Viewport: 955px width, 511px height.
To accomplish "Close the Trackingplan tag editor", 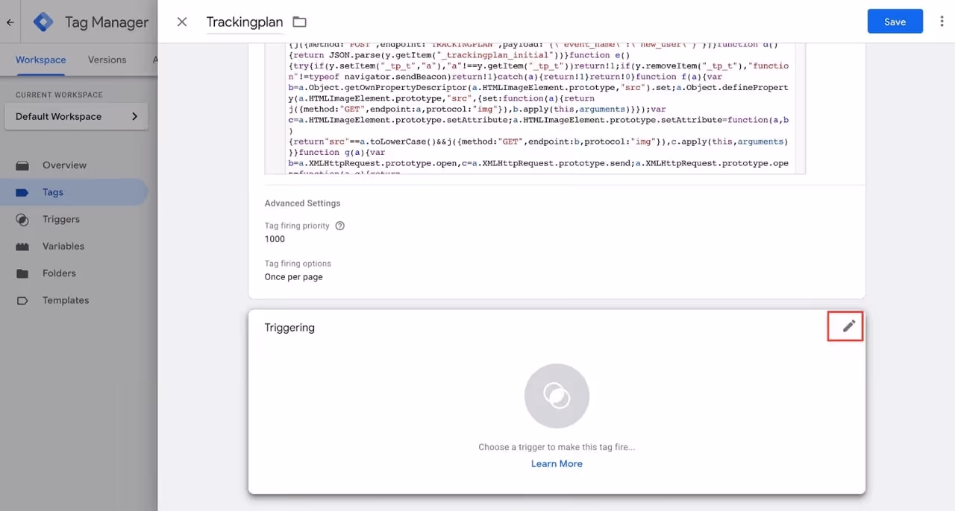I will coord(182,22).
